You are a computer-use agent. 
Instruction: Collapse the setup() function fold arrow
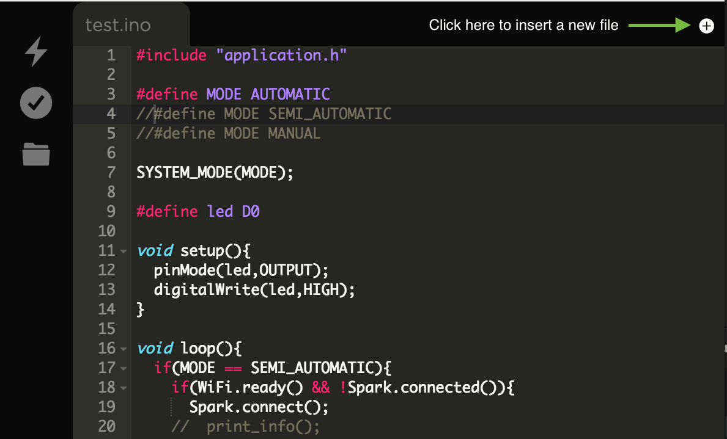124,252
